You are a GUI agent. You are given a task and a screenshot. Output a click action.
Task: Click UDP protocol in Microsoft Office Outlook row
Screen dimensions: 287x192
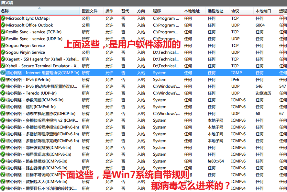235,25
